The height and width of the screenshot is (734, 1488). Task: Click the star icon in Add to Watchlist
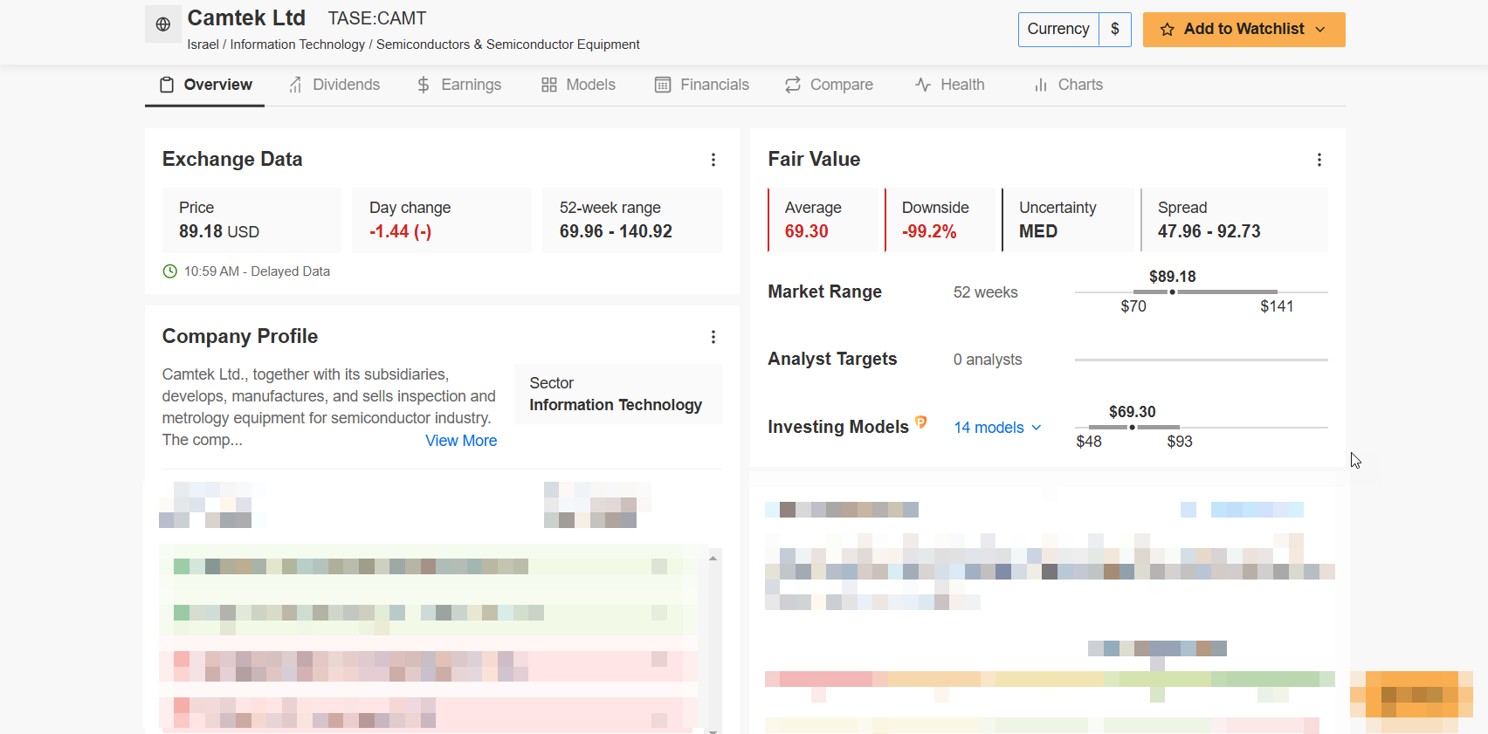(x=1167, y=30)
